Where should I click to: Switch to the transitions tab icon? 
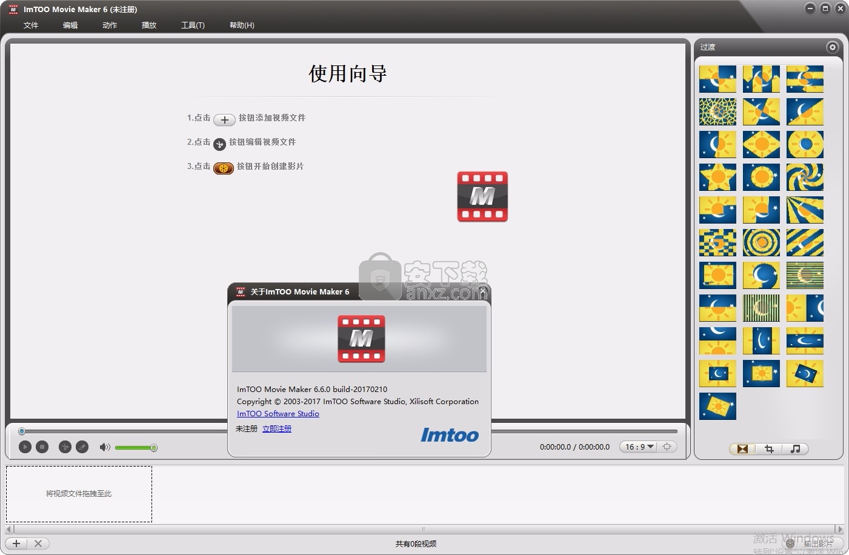[742, 449]
